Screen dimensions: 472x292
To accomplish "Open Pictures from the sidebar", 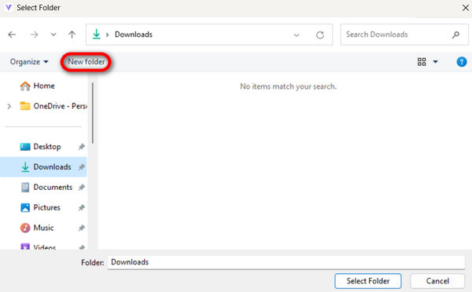I will (x=40, y=207).
